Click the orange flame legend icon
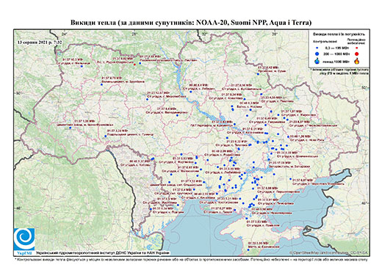 356,61
